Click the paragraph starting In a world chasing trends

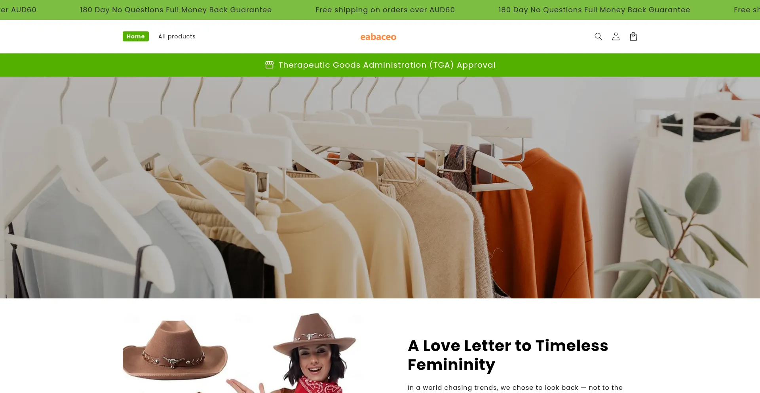[x=515, y=388]
